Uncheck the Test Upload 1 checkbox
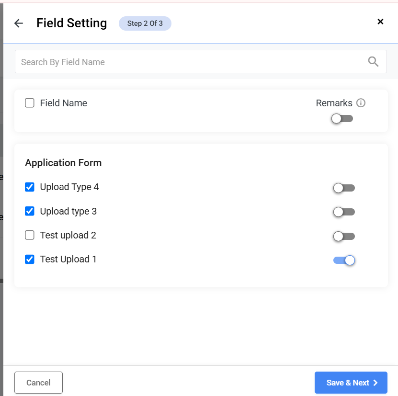Viewport: 398px width, 396px height. [x=29, y=259]
